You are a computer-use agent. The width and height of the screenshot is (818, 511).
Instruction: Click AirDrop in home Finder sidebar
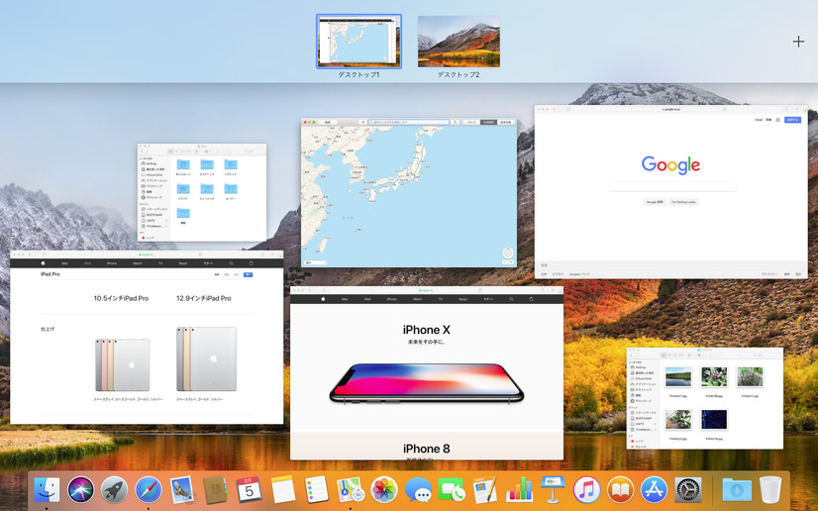[x=153, y=163]
